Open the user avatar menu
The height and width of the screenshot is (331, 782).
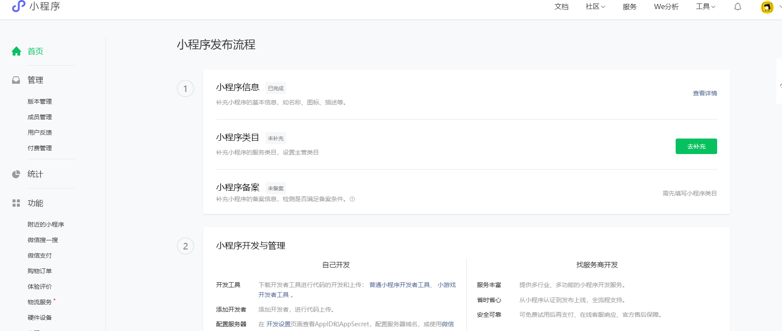(x=767, y=7)
